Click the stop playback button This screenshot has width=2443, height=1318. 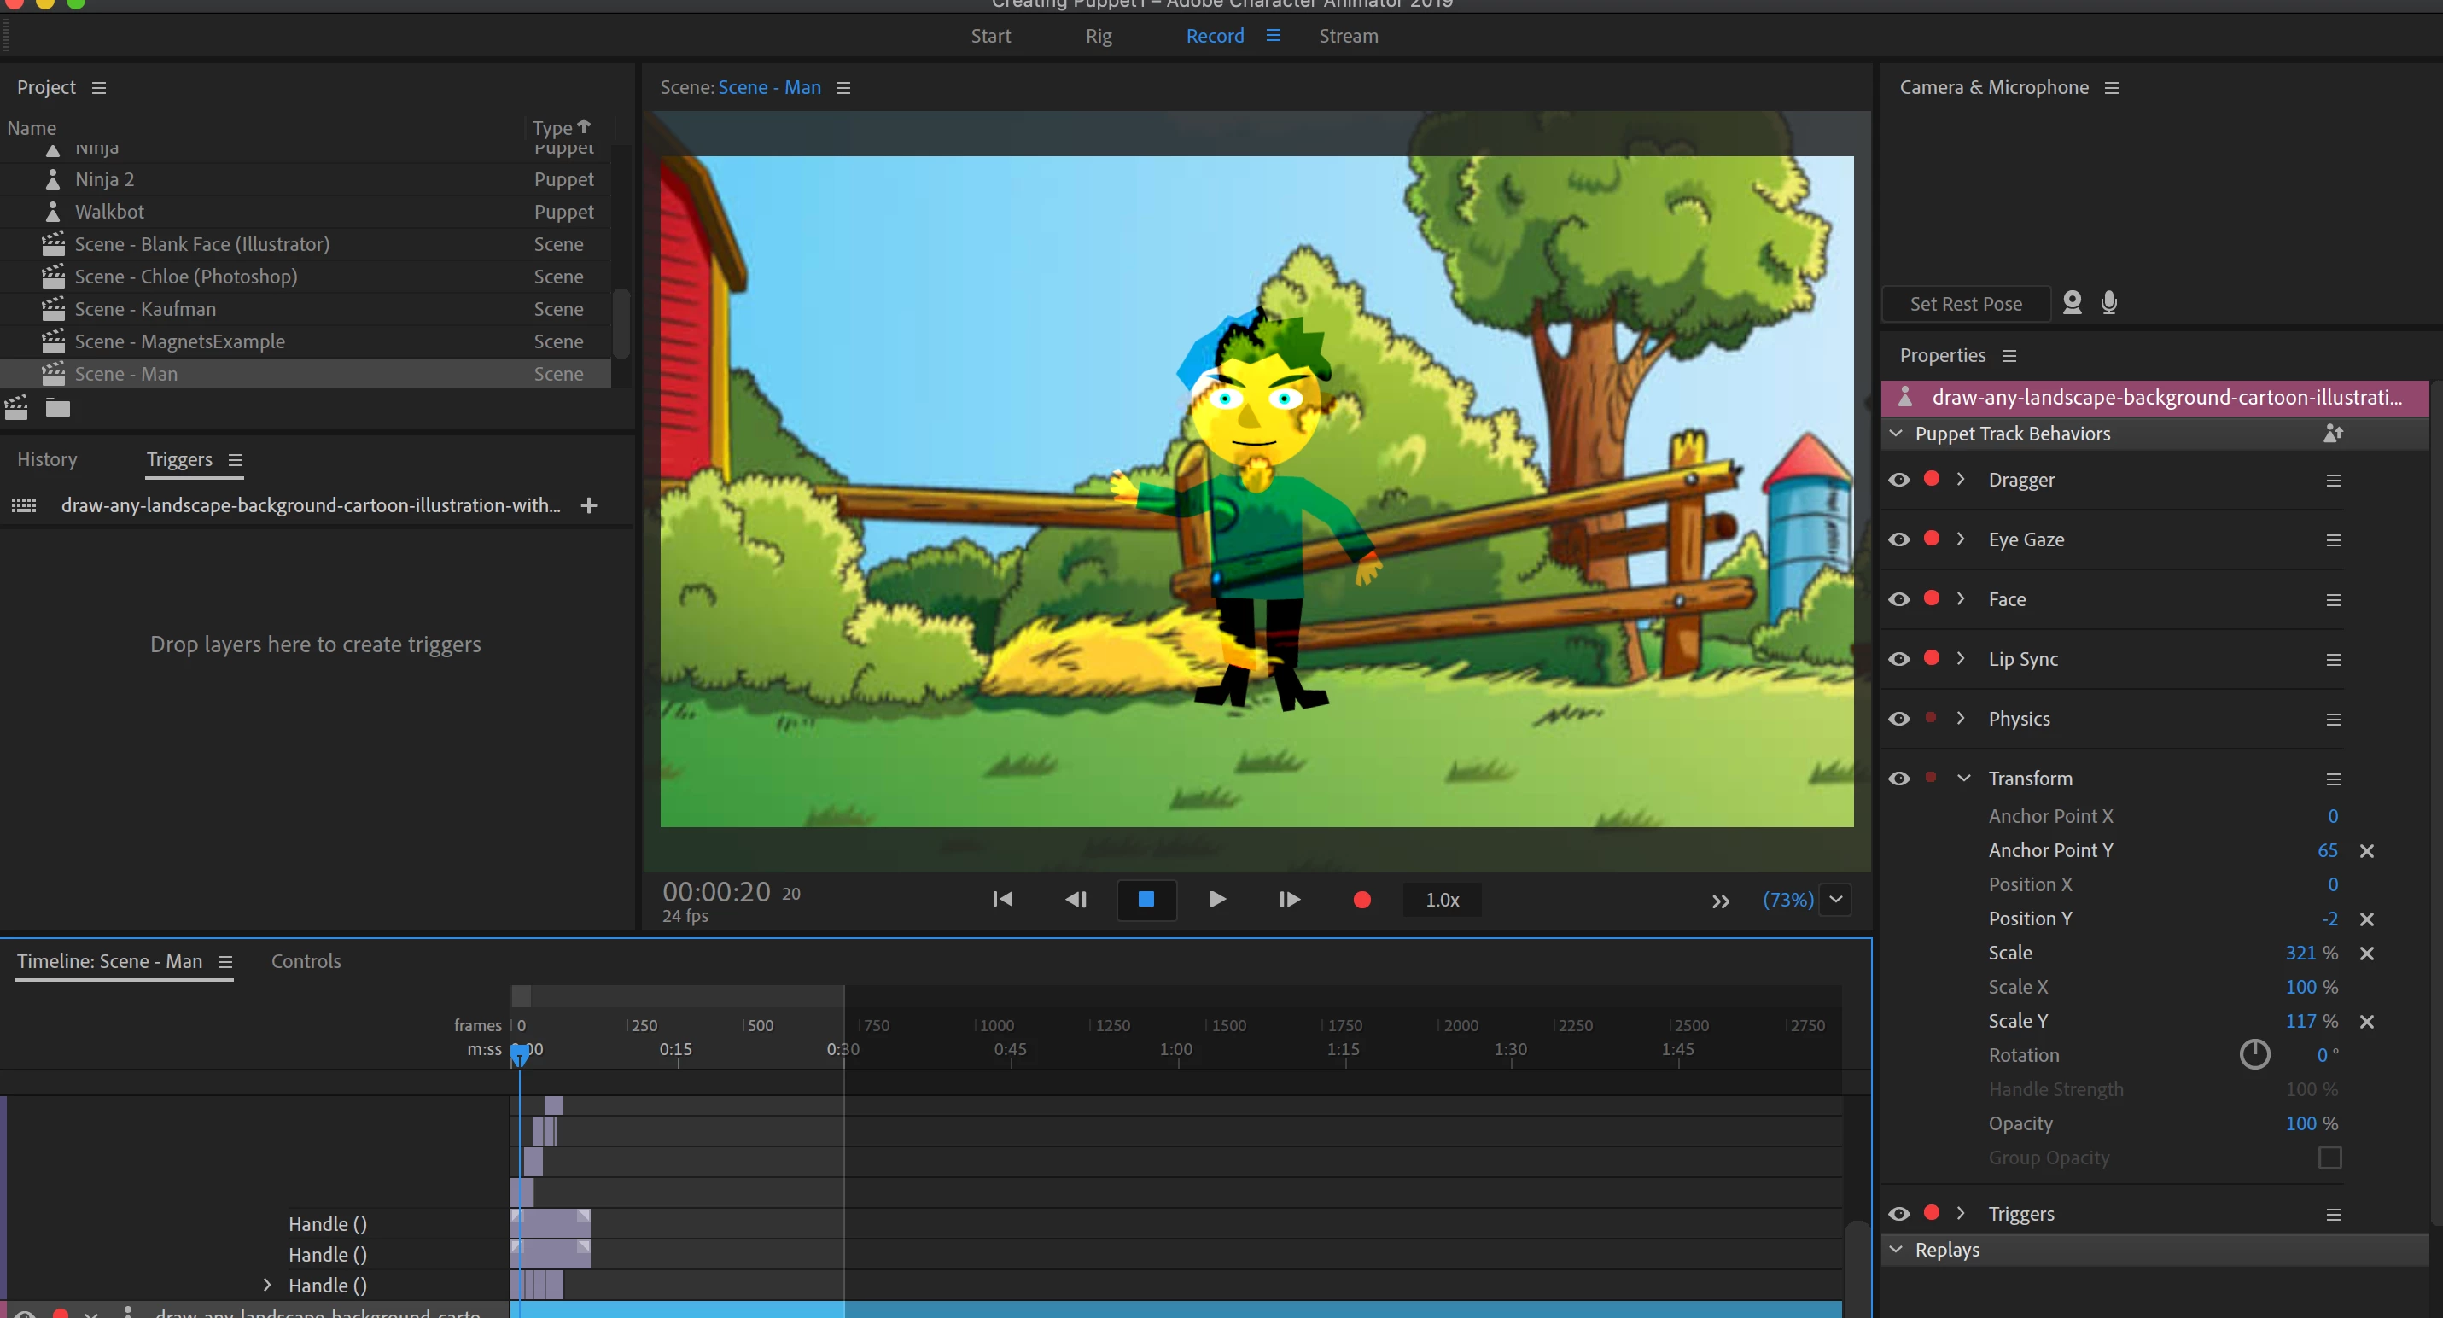click(1146, 899)
